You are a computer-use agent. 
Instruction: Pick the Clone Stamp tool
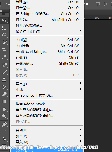click(4, 80)
